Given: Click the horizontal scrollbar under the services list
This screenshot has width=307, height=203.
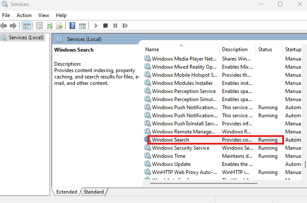Looking at the screenshot, I should [x=204, y=183].
